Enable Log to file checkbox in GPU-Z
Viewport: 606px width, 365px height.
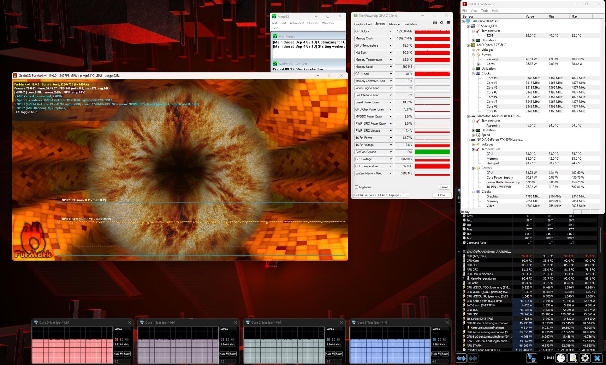[x=356, y=187]
